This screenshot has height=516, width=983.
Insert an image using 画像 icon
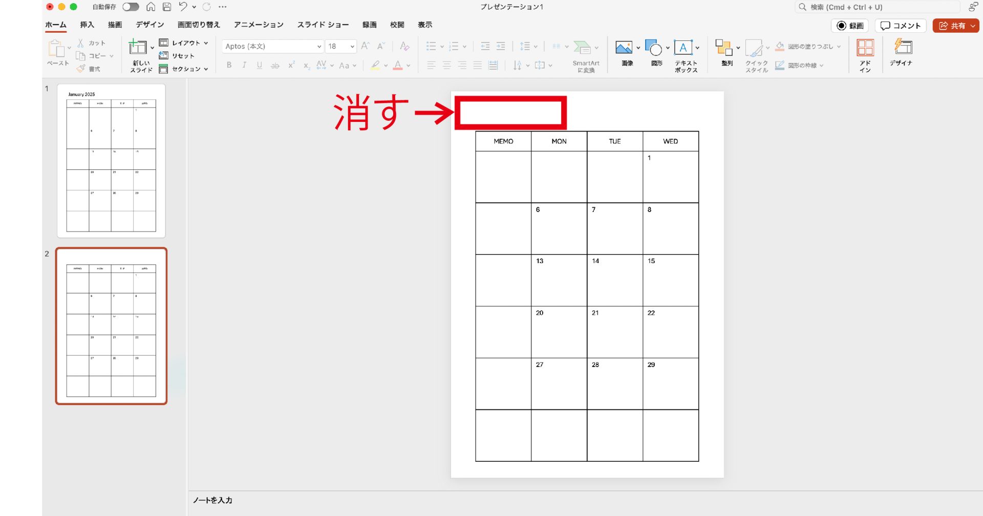pos(624,48)
